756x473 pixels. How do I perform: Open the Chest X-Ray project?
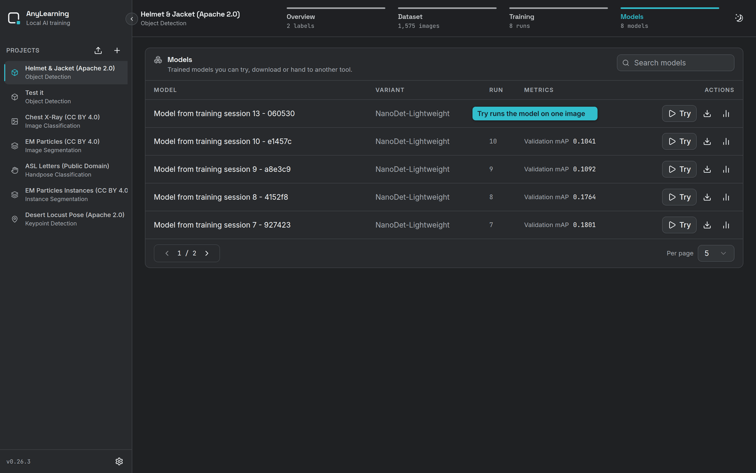[x=66, y=122]
